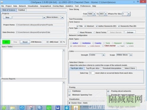Viewport: 147px width, 110px height.
Task: Open the green iQIYI taskbar icon
Action: [49, 108]
